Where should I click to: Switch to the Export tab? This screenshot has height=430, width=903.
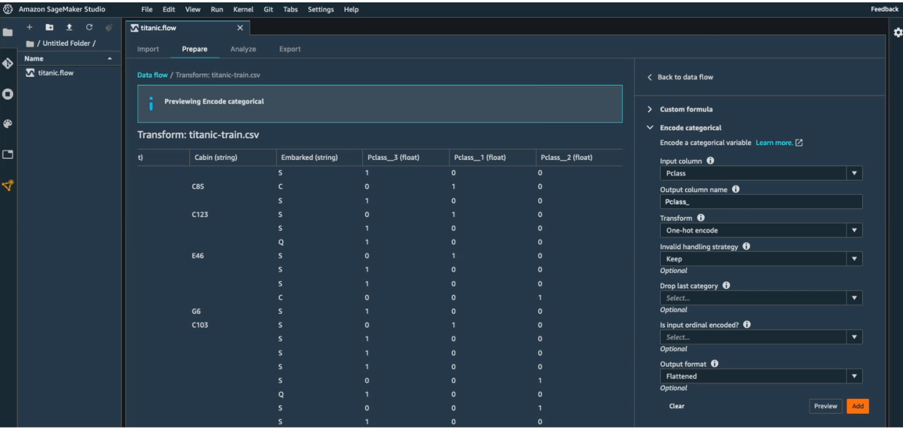coord(290,49)
